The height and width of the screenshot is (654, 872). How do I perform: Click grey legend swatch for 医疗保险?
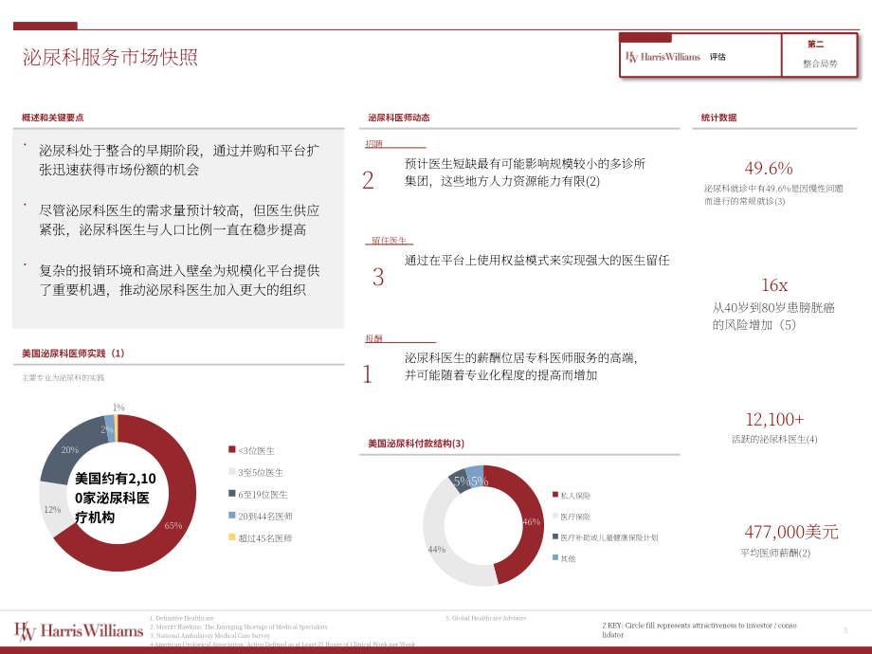[555, 516]
